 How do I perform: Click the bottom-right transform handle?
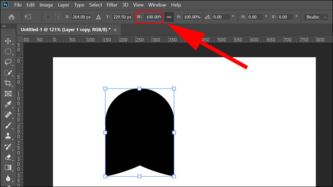pos(174,176)
